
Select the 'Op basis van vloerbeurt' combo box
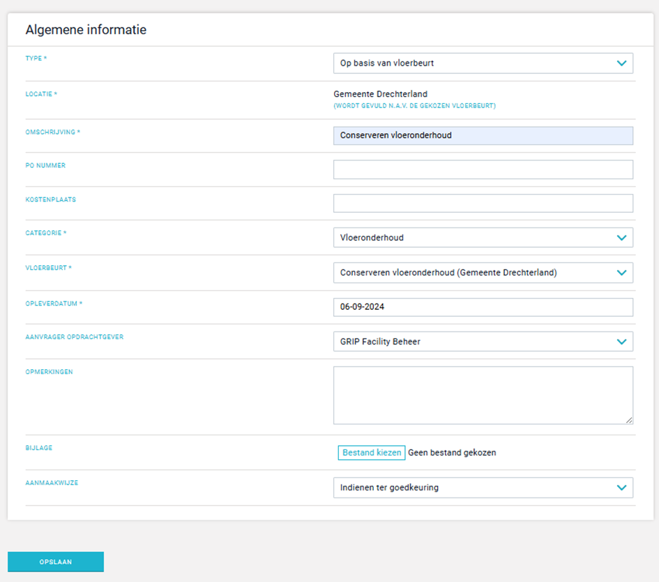pyautogui.click(x=483, y=63)
